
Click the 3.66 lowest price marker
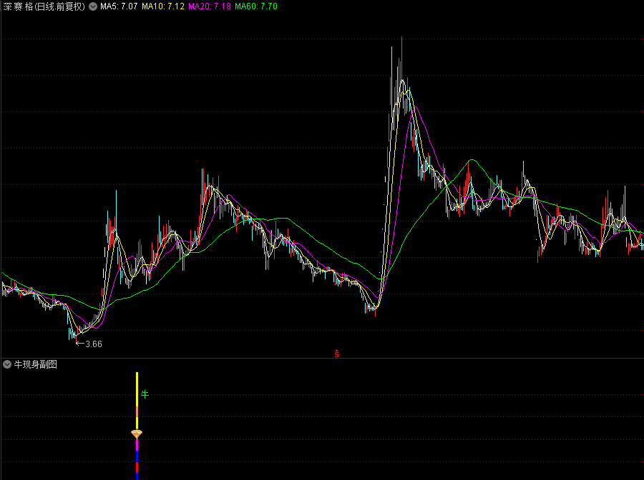pyautogui.click(x=89, y=344)
